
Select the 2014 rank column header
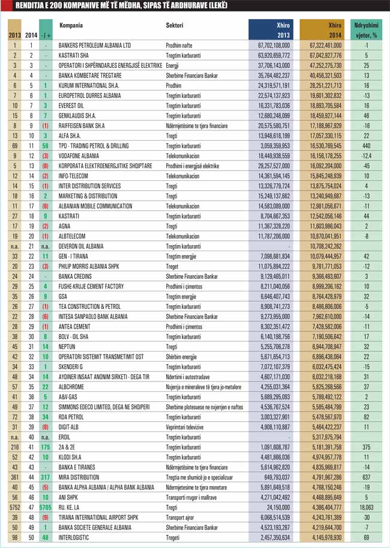click(31, 35)
